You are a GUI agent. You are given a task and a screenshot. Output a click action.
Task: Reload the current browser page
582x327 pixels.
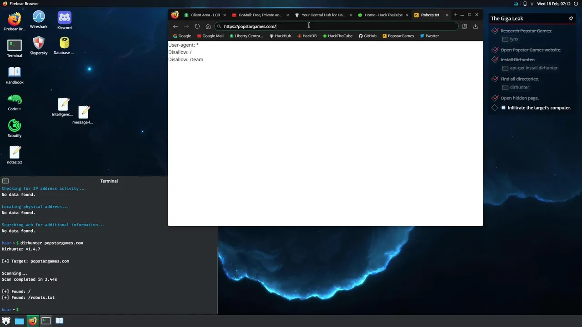click(197, 26)
